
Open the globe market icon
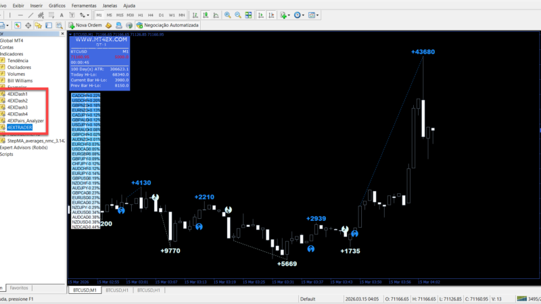(x=129, y=25)
